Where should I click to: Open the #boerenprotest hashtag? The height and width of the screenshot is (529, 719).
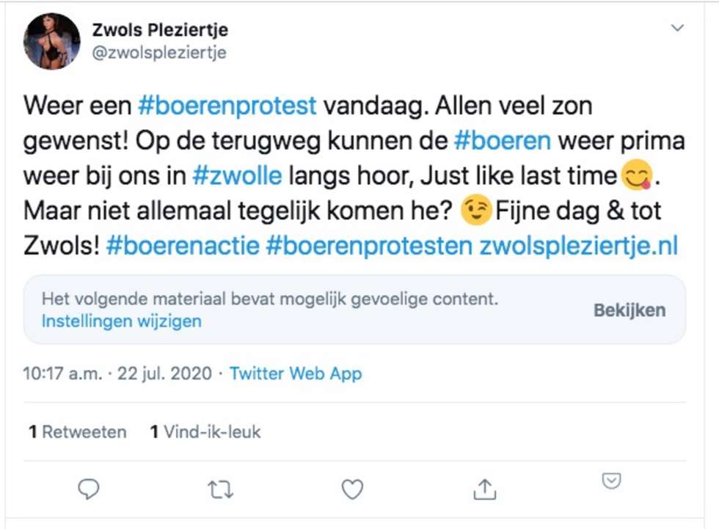227,106
